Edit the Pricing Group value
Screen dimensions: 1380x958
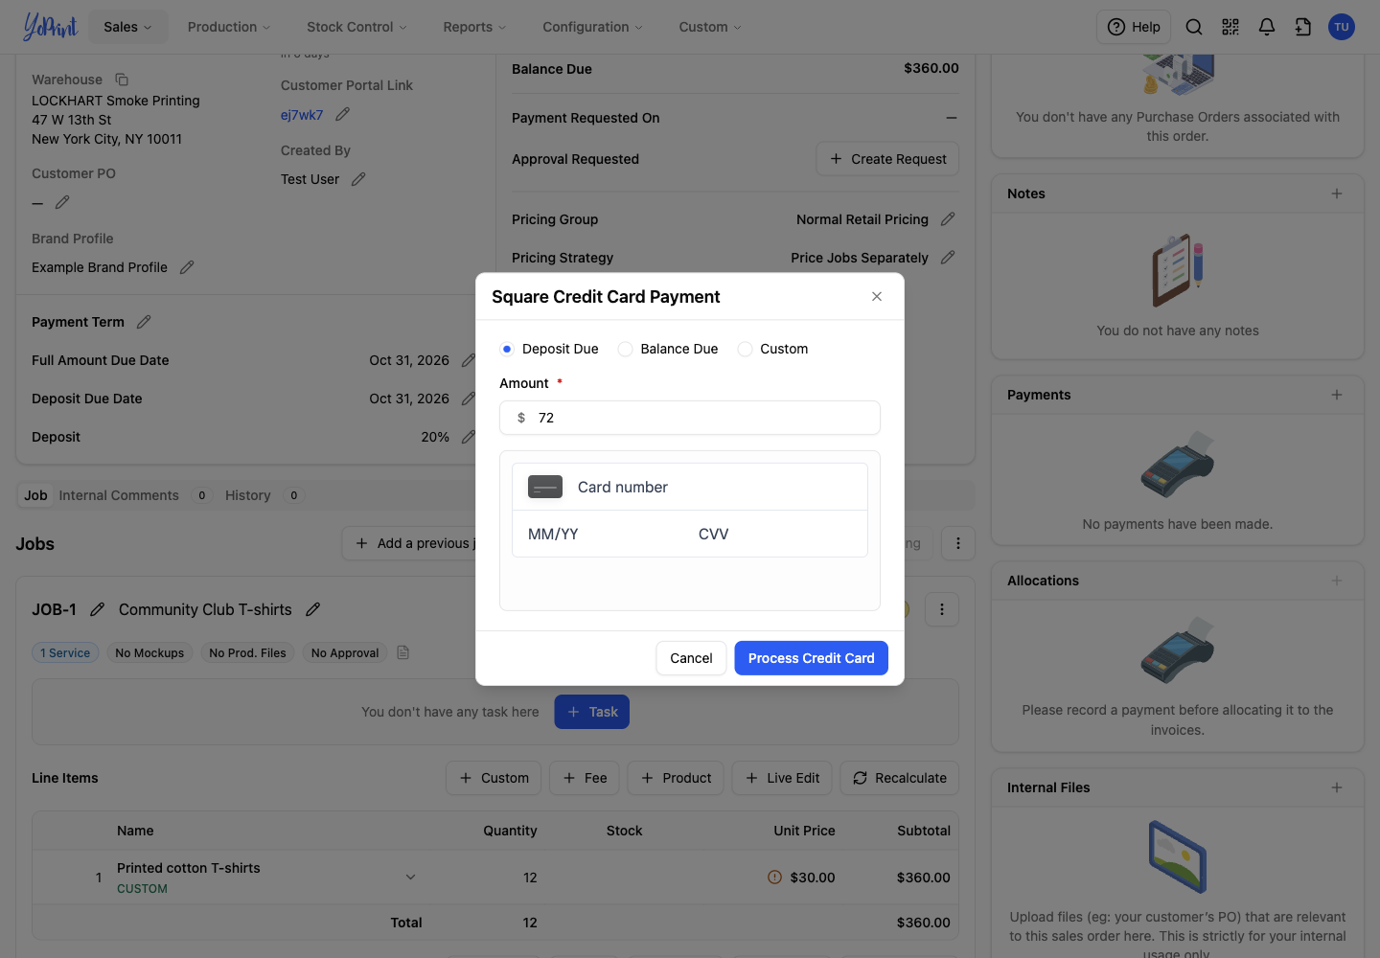click(x=948, y=219)
